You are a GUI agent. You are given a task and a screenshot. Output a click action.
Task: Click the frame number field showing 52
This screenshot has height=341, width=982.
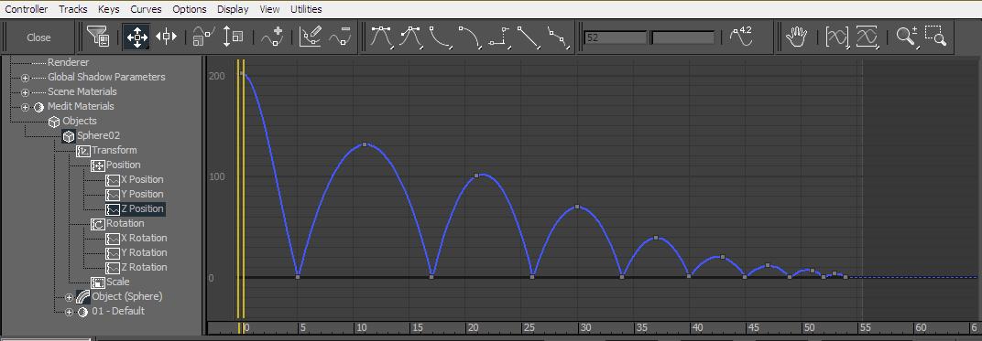(x=615, y=37)
